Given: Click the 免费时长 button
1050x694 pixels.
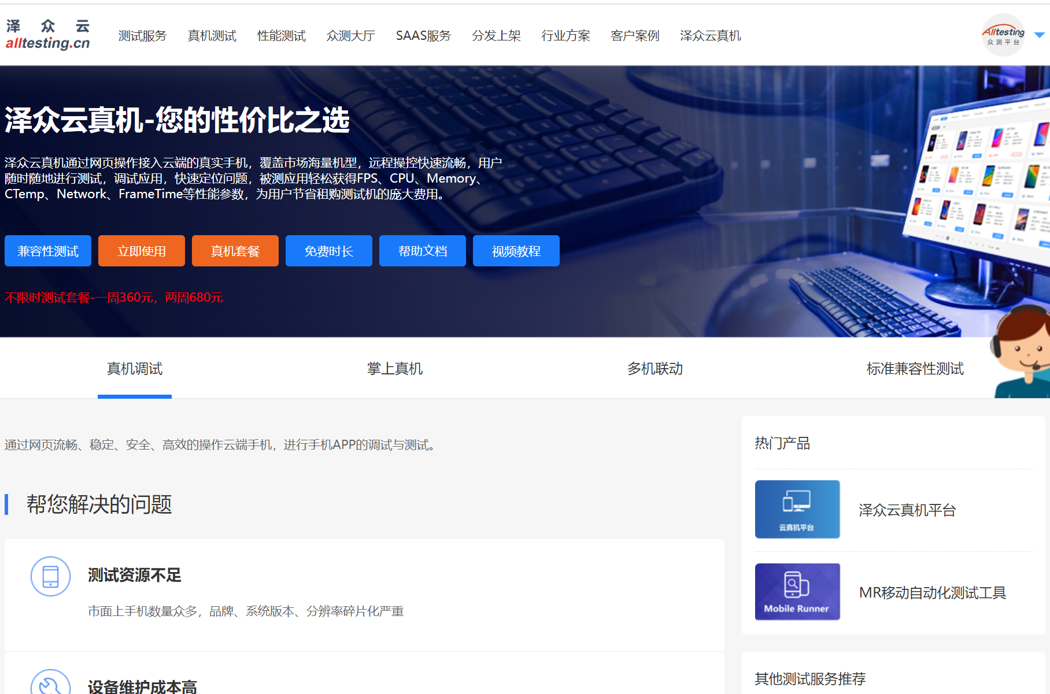Looking at the screenshot, I should 329,251.
